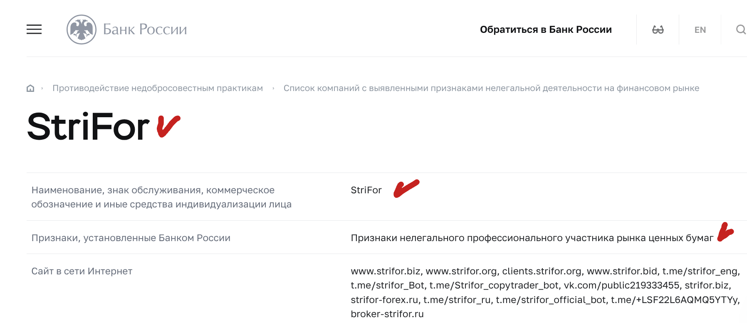747x323 pixels.
Task: Switch the site language to EN
Action: 700,29
